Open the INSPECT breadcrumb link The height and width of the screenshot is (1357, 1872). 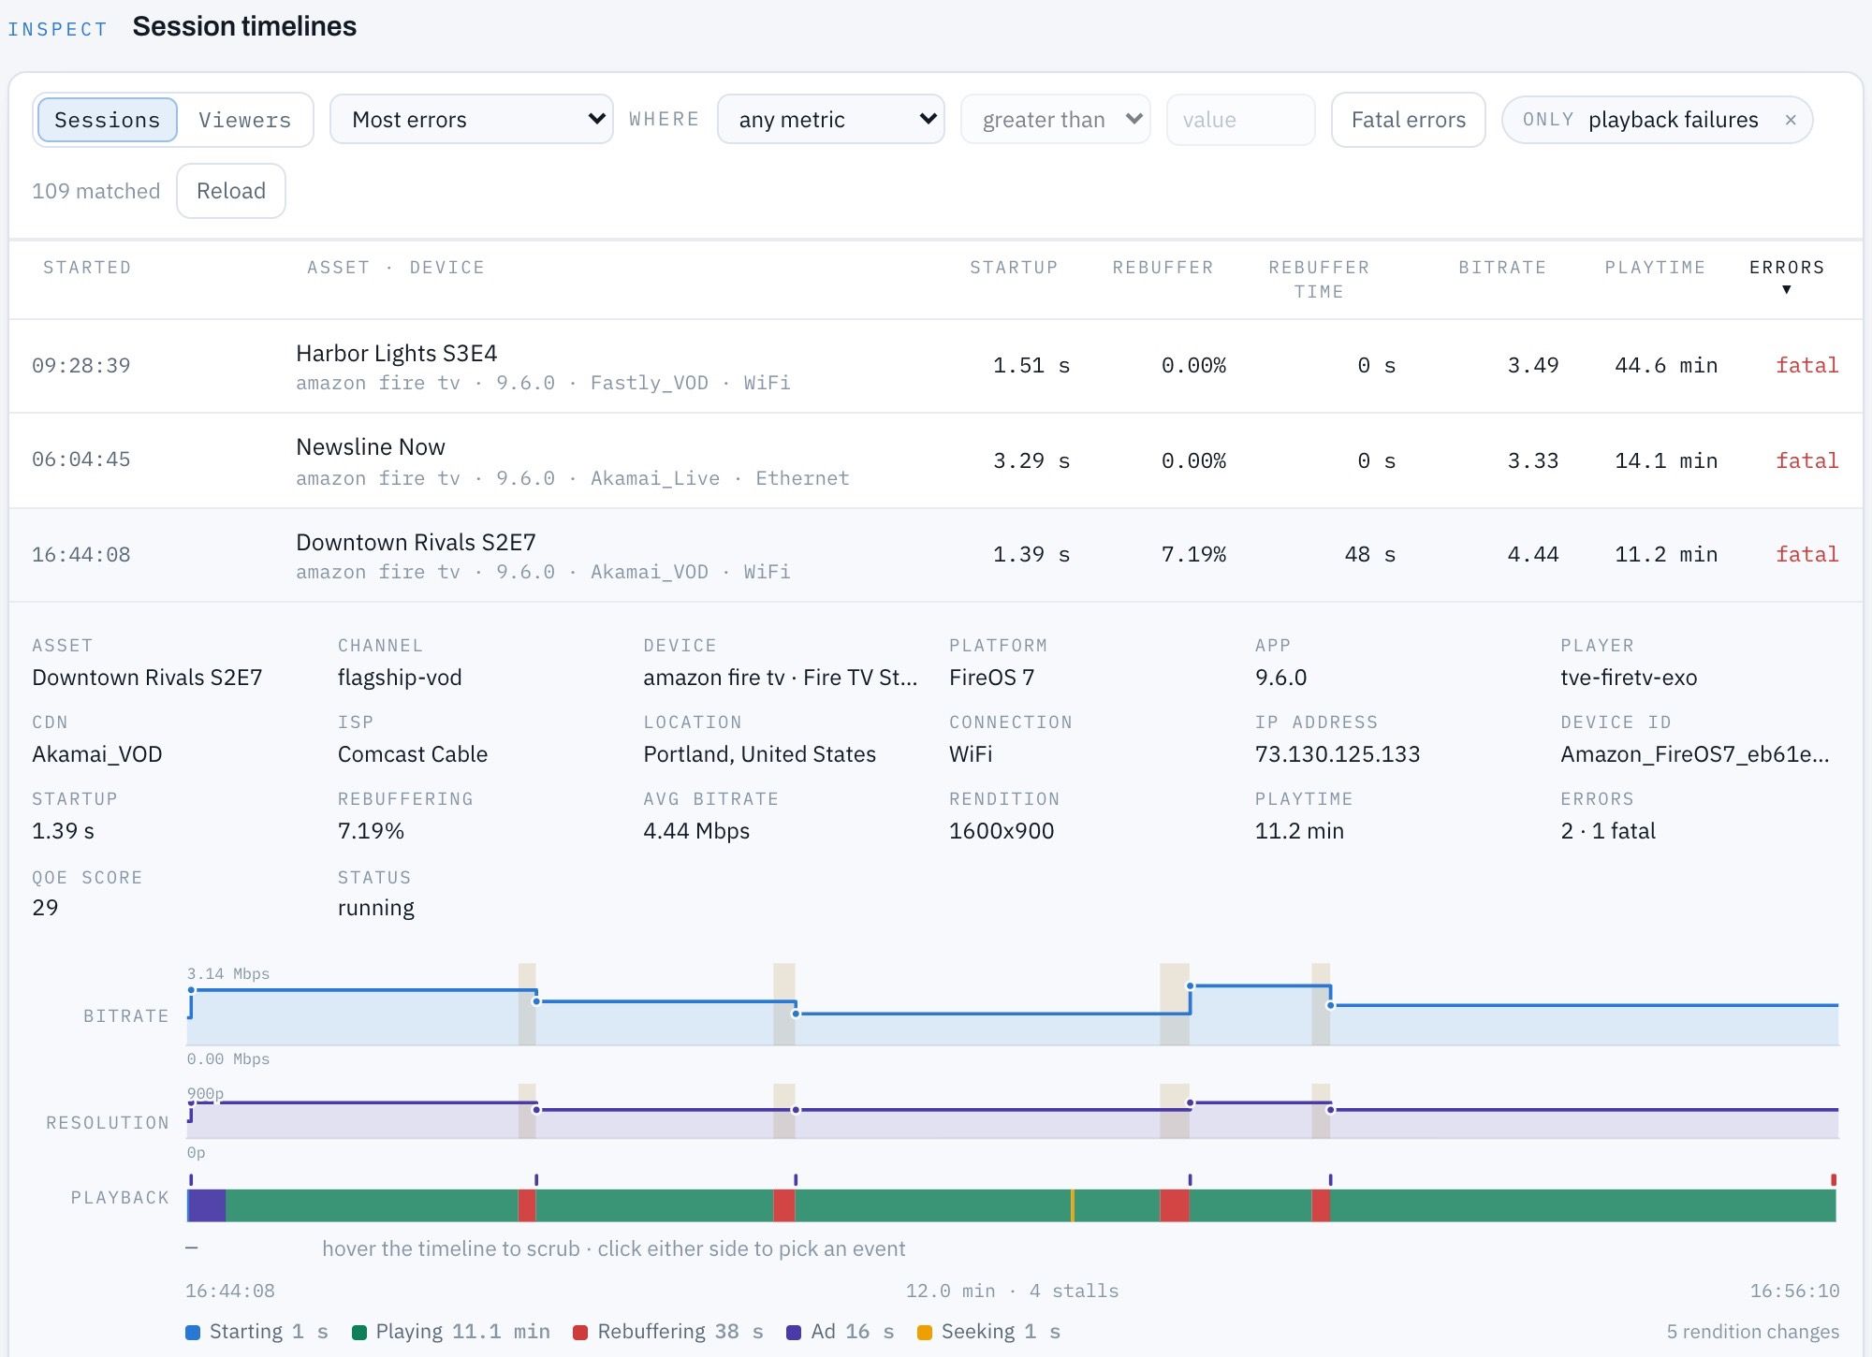pyautogui.click(x=57, y=29)
